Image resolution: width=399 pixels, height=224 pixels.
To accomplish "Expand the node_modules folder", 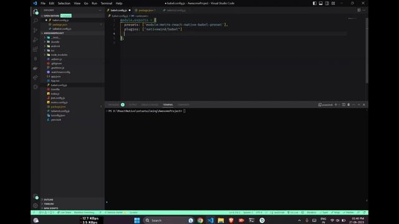I will tap(59, 55).
